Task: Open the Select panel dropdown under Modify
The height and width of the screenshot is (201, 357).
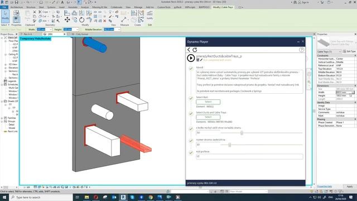Action: coord(5,25)
